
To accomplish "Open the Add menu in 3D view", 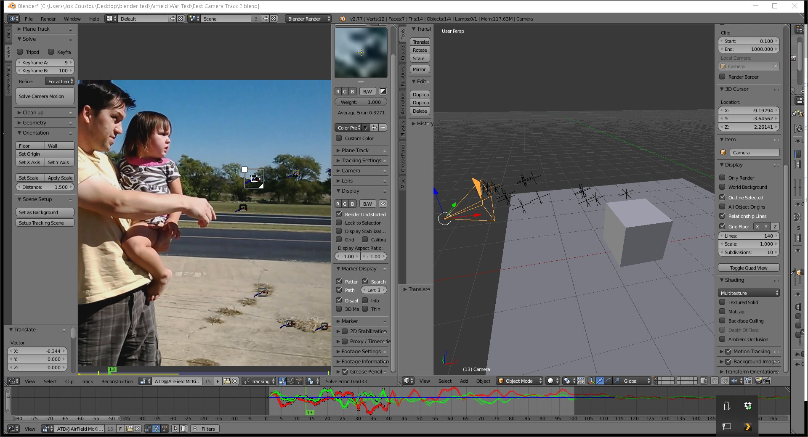I will pos(464,381).
